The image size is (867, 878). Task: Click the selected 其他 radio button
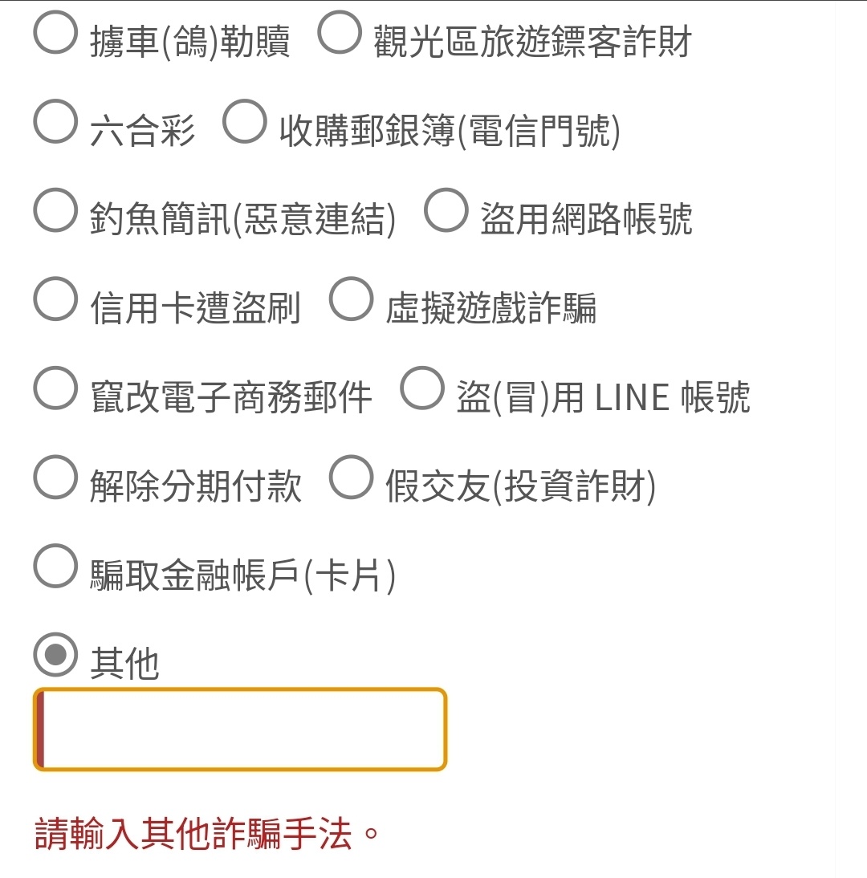pyautogui.click(x=55, y=655)
